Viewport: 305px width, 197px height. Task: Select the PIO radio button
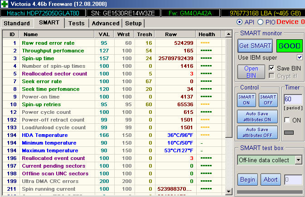pyautogui.click(x=260, y=22)
